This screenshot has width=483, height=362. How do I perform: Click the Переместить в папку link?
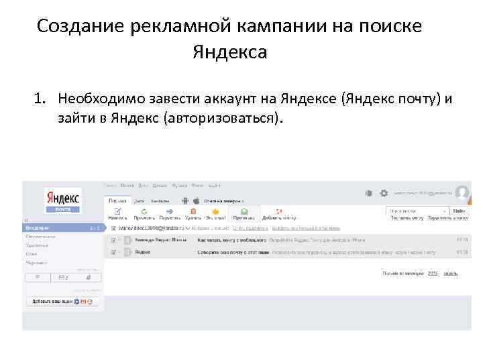pyautogui.click(x=447, y=218)
